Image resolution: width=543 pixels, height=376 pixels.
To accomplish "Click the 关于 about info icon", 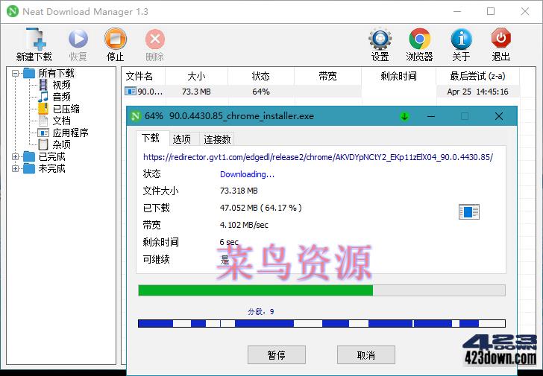I will [x=461, y=39].
